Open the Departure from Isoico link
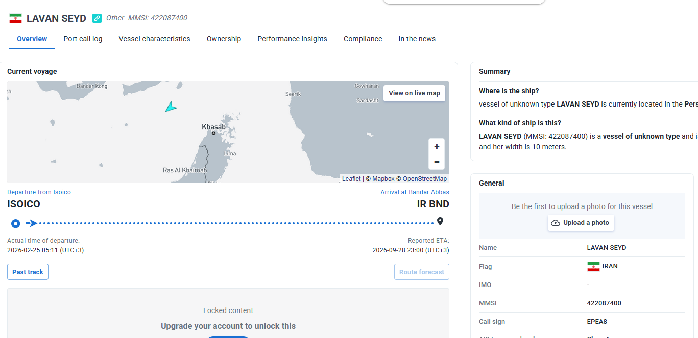 pyautogui.click(x=39, y=192)
